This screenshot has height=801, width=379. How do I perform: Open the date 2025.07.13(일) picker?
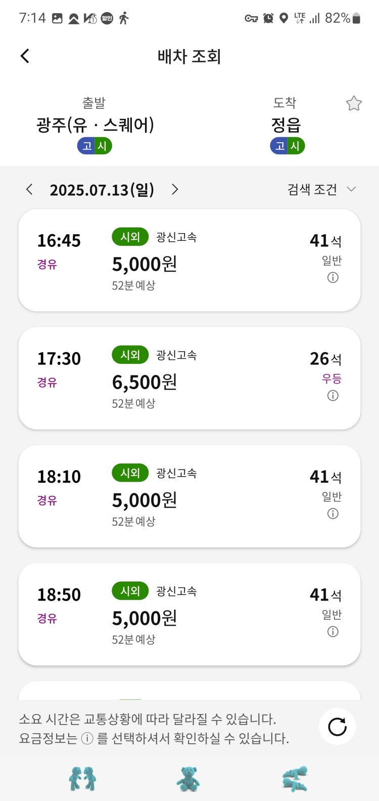pos(102,190)
